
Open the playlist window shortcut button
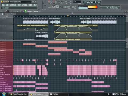85,2
